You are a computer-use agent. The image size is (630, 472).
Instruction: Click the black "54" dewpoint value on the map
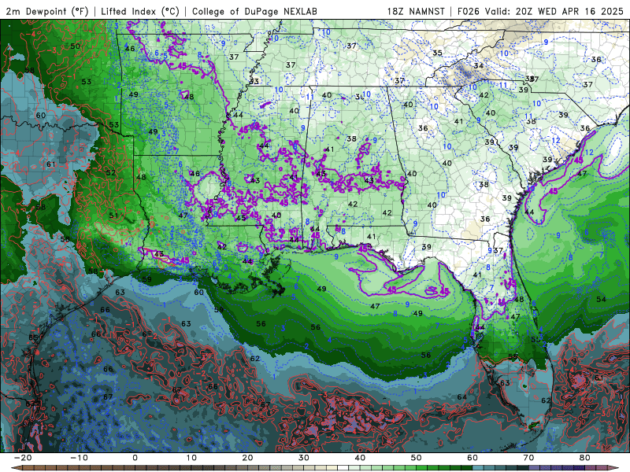[601, 300]
